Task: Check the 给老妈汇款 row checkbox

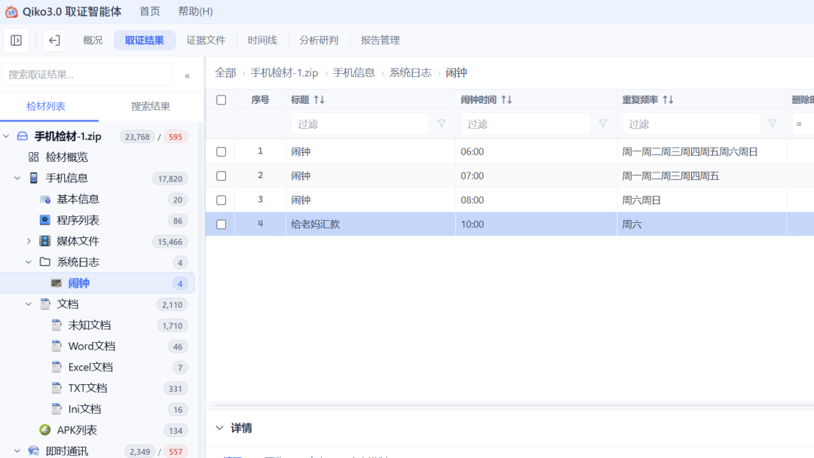Action: point(221,224)
